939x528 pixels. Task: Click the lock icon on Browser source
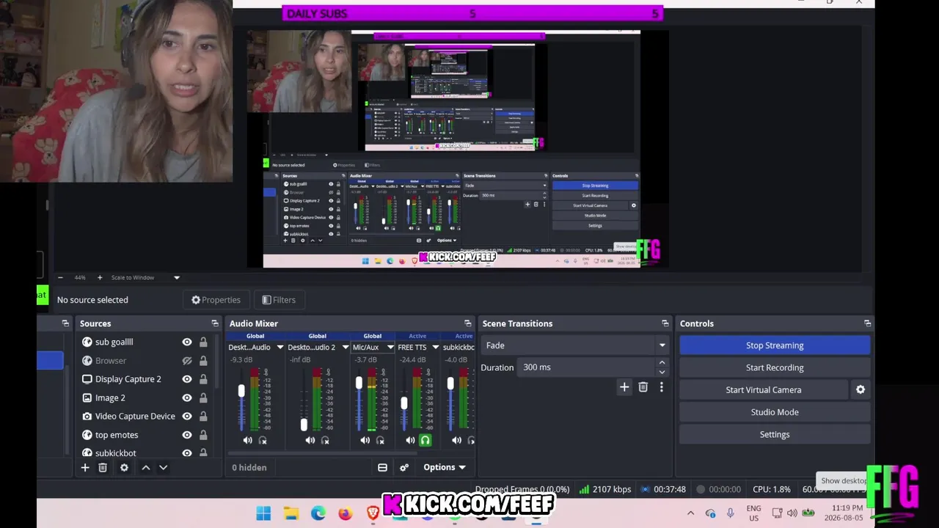coord(203,361)
